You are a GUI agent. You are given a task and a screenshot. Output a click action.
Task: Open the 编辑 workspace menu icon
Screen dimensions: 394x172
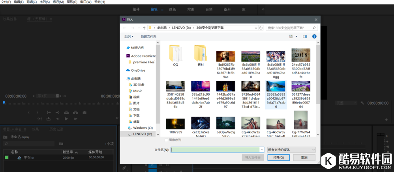point(162,9)
